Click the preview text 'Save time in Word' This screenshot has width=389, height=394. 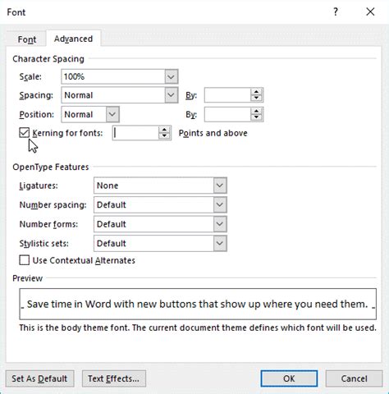(x=69, y=304)
